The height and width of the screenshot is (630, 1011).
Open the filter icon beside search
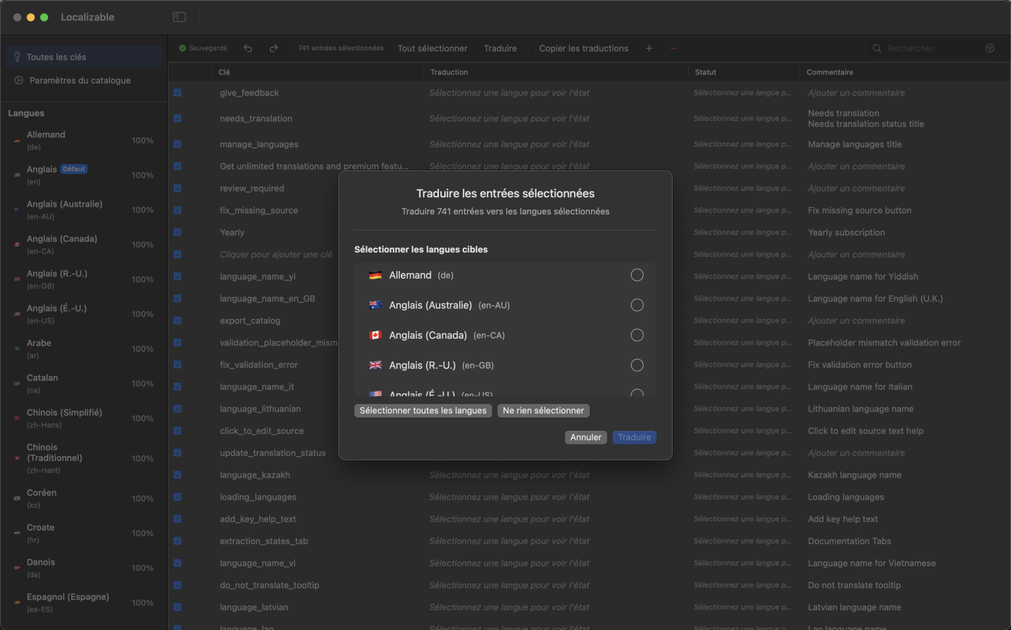pyautogui.click(x=990, y=48)
